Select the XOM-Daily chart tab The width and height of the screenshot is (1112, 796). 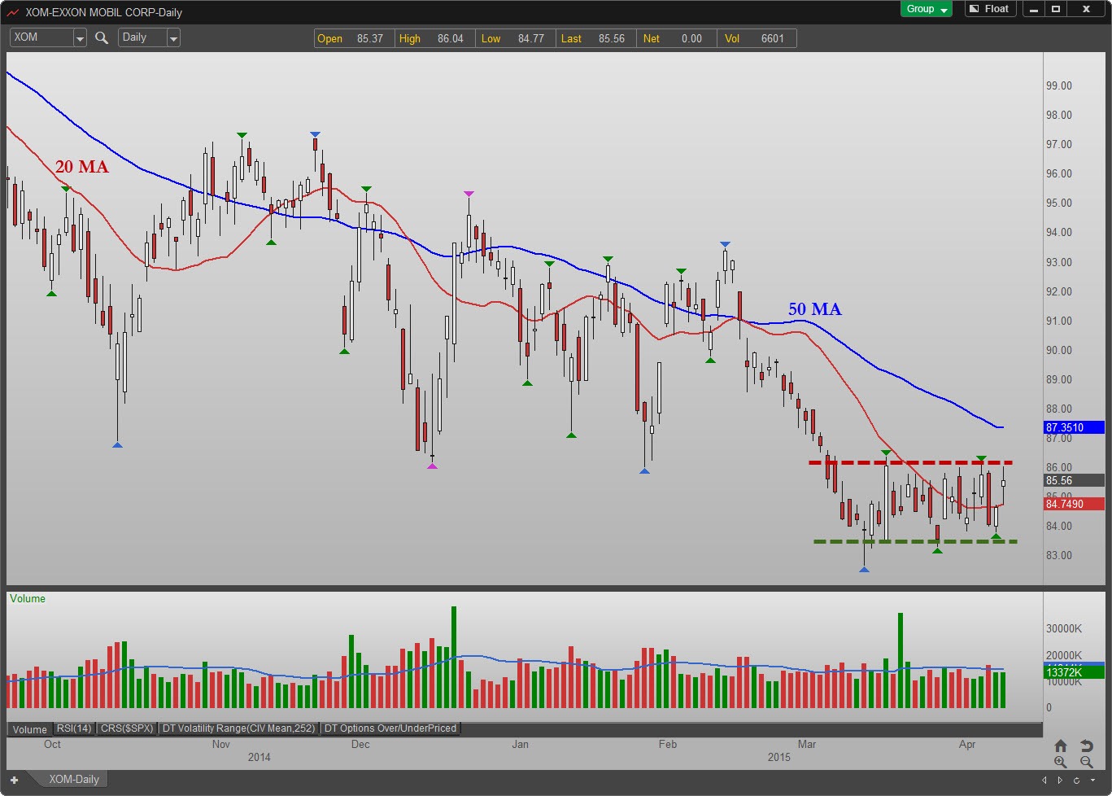coord(74,780)
